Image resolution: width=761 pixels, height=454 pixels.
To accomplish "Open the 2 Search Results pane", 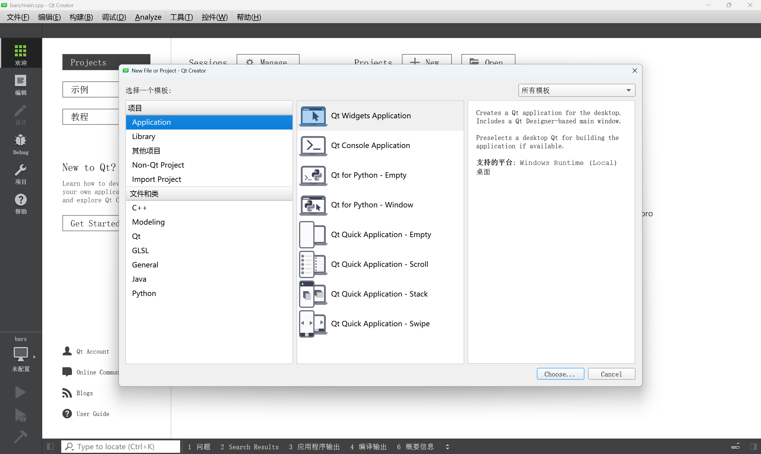I will (249, 447).
